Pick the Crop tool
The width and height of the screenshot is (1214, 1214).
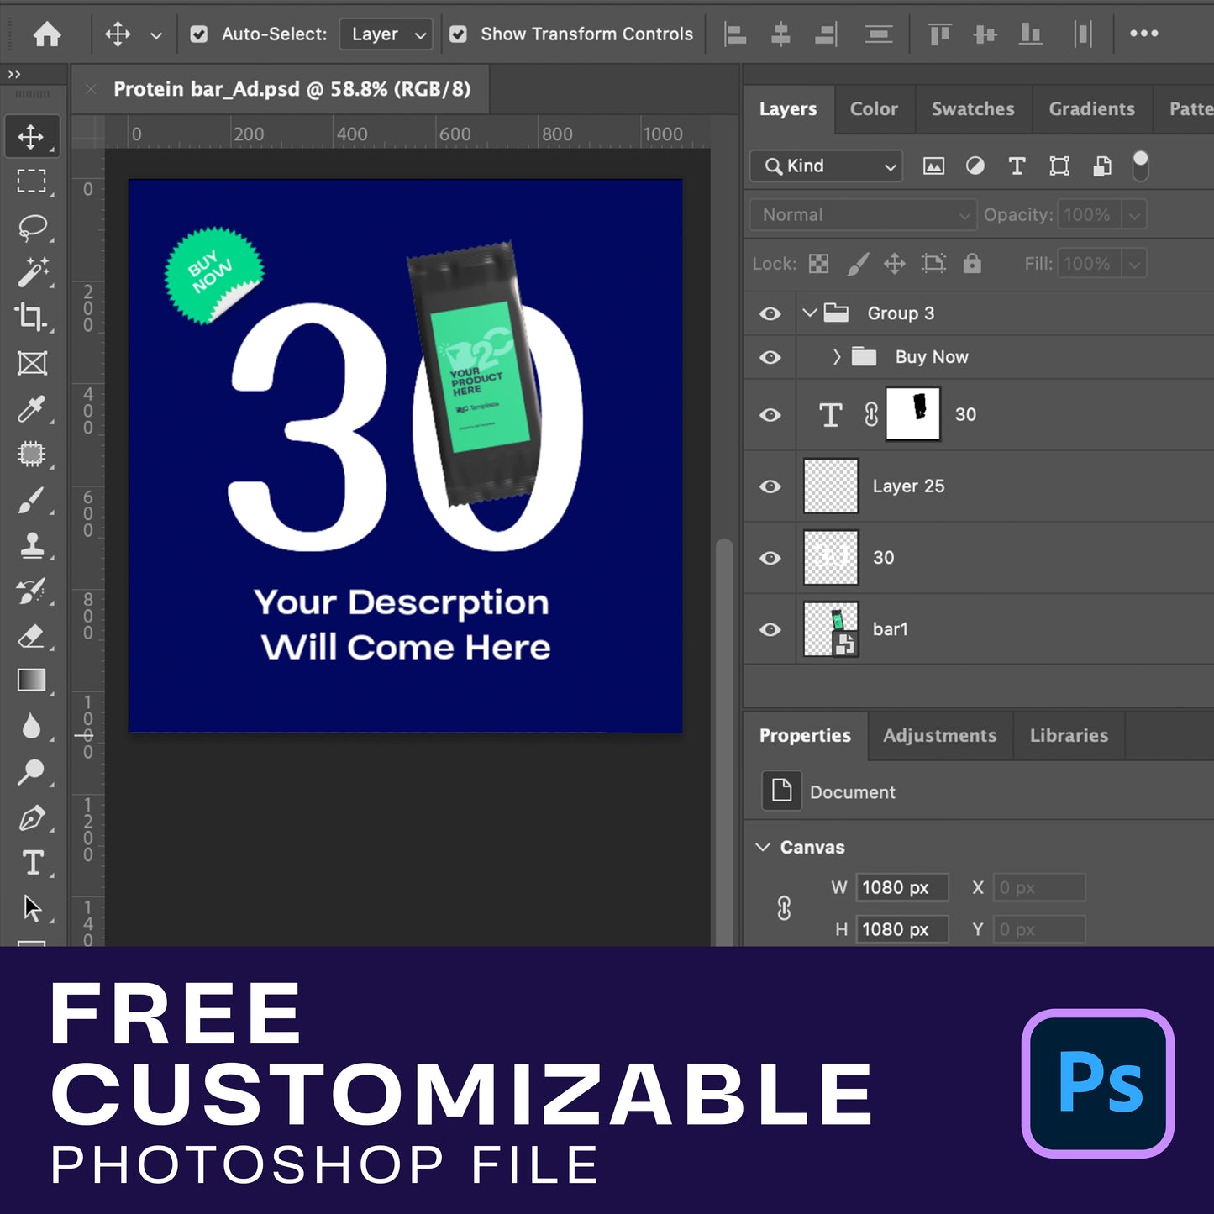[32, 318]
